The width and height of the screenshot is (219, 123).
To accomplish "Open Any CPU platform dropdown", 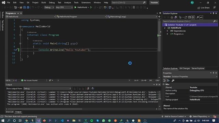I will pos(64,7).
